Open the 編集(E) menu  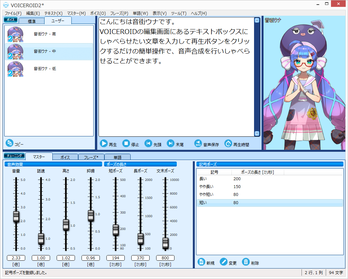(33, 13)
